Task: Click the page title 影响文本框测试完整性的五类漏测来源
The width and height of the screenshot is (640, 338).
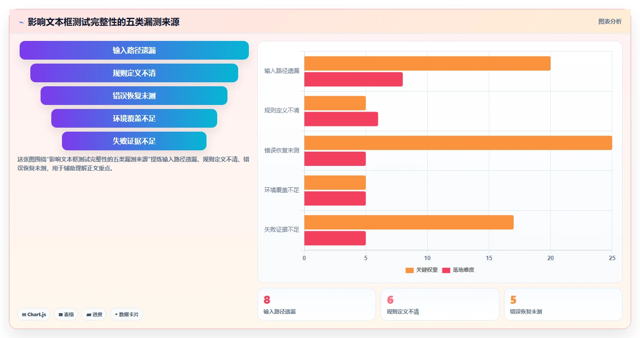Action: coord(103,22)
